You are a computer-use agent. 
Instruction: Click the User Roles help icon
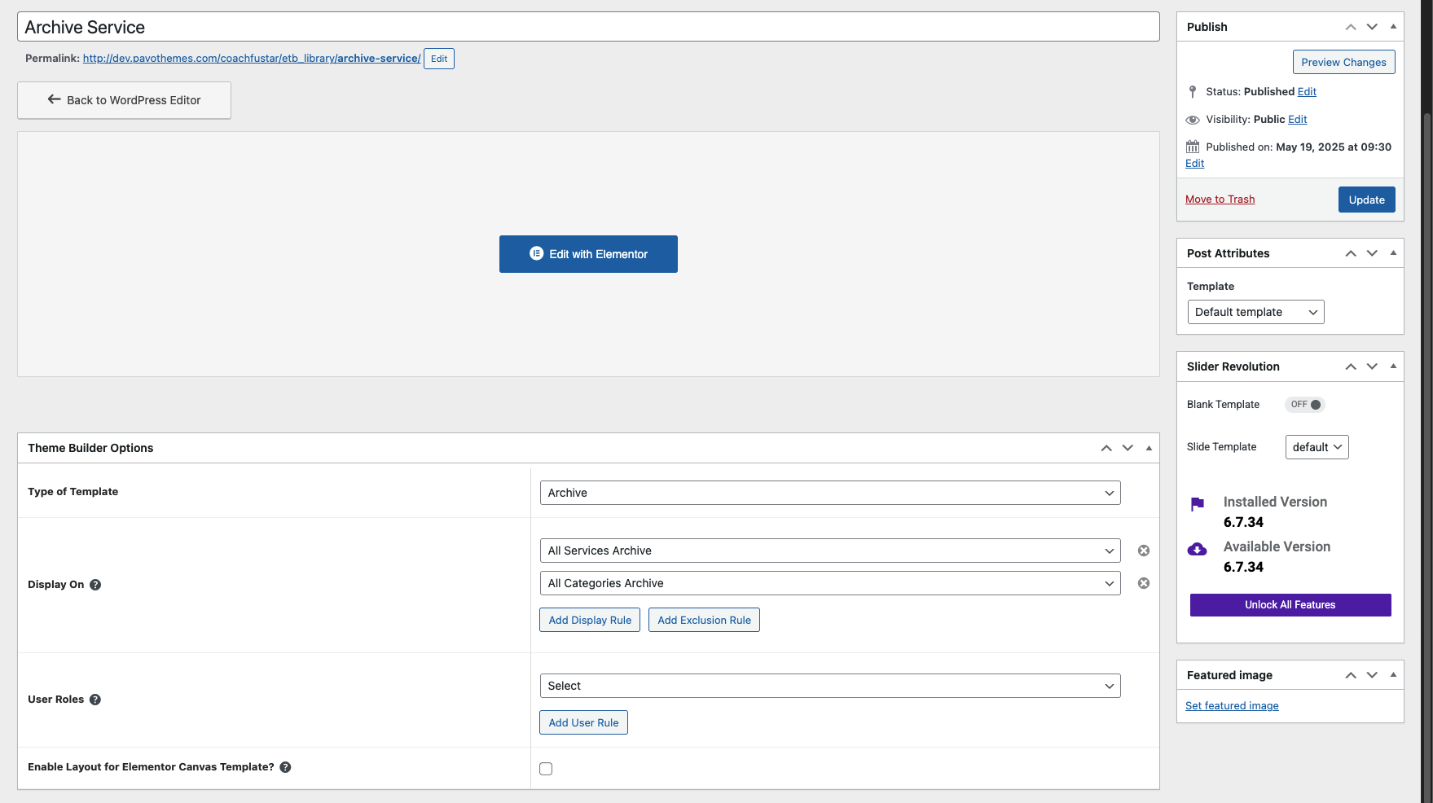pos(95,700)
